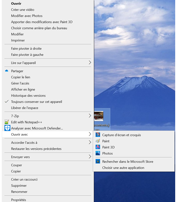This screenshot has width=177, height=202.
Task: Select Rechercher dans le Microsoft Store
Action: pyautogui.click(x=134, y=162)
